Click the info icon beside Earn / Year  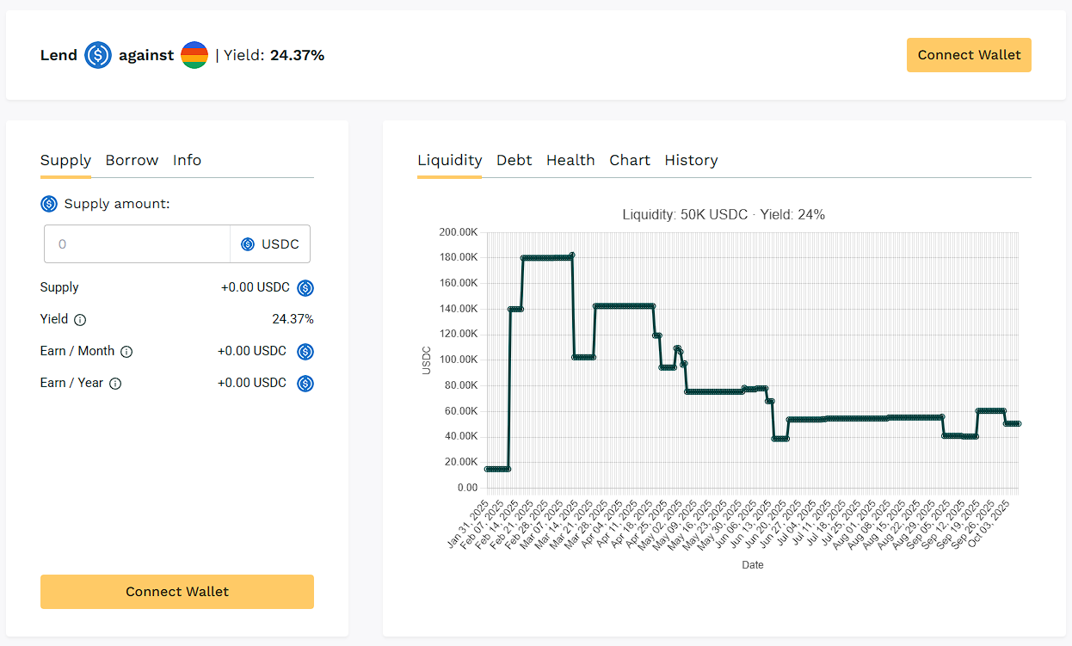coord(115,384)
